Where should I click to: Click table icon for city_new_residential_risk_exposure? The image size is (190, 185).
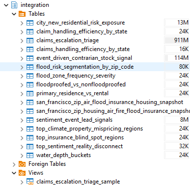tap(30, 23)
